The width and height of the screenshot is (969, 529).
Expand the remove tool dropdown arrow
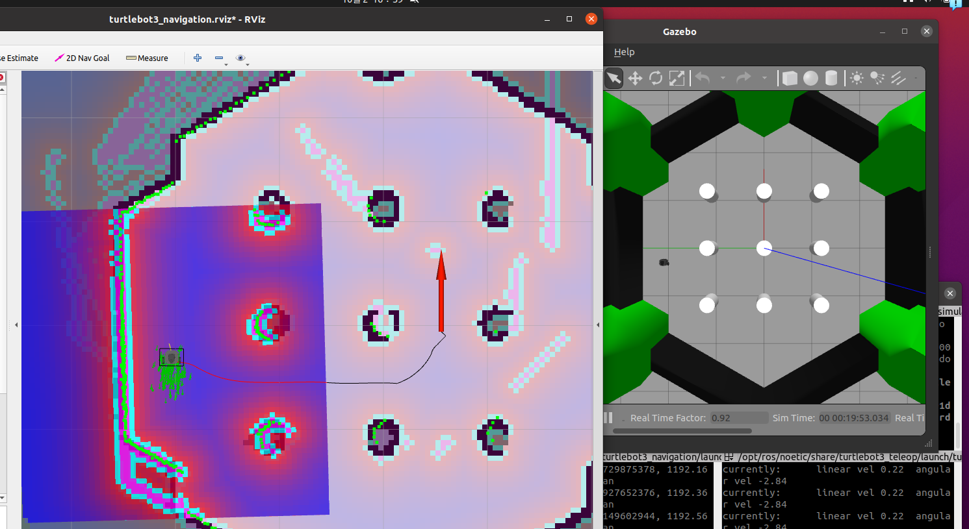[x=226, y=64]
